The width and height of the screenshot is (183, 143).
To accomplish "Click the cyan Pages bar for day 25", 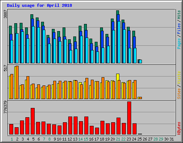I will coord(140,61).
